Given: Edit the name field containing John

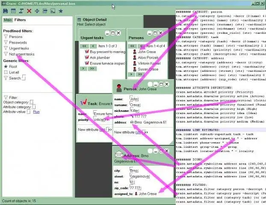Looking at the screenshot, I should (x=134, y=99).
